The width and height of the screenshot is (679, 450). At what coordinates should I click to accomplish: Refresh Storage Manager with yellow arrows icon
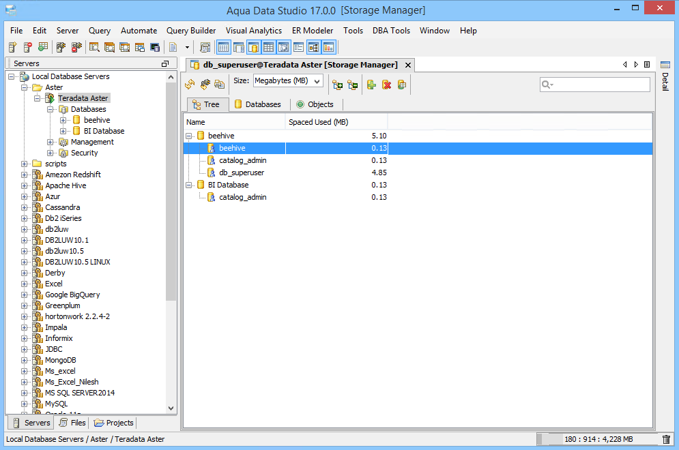coord(190,85)
